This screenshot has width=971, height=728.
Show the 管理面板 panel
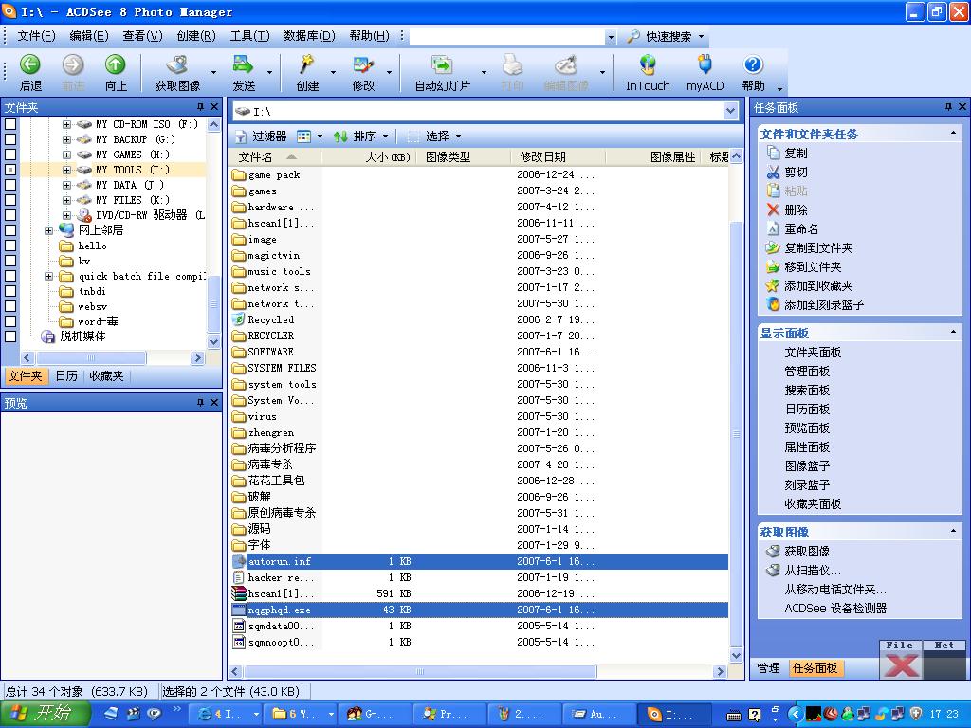[807, 372]
